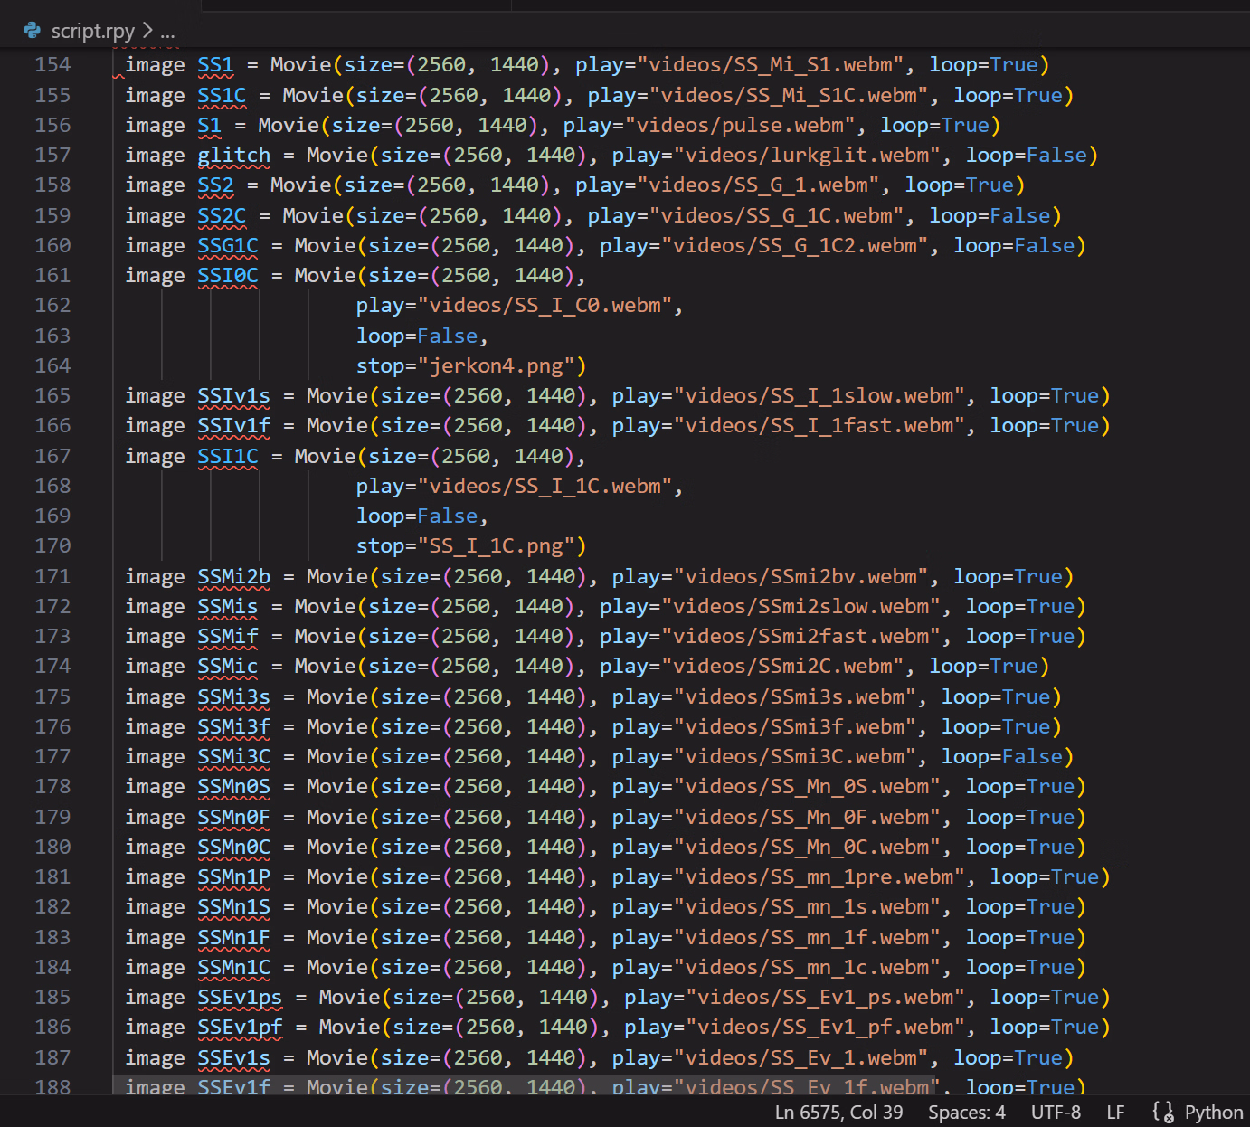Change end-of-line sequence LF
The image size is (1250, 1127).
click(x=1115, y=1112)
